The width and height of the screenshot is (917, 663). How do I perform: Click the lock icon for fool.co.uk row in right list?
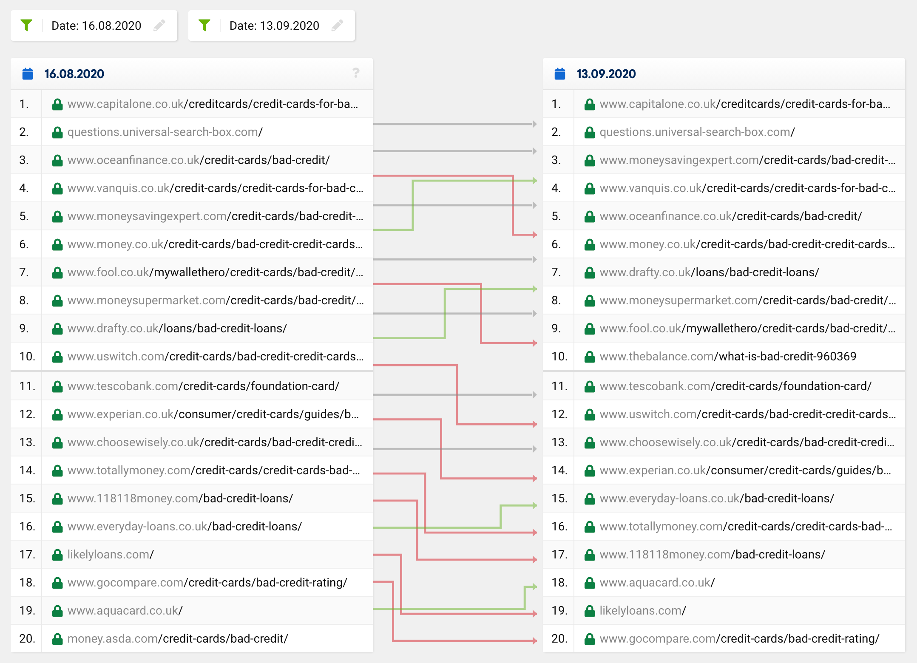coord(590,329)
